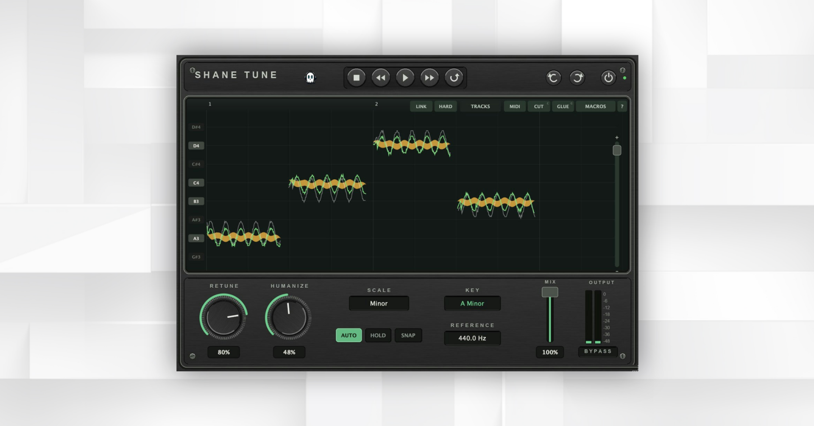Toggle the HOLD mode button
Screen dimensions: 814x426
pyautogui.click(x=378, y=335)
